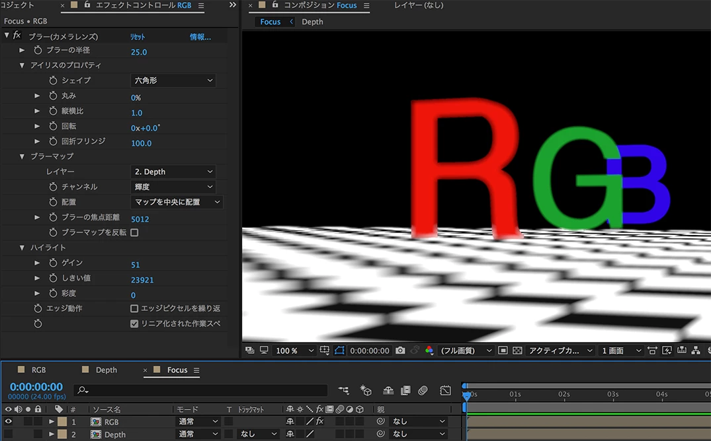The width and height of the screenshot is (711, 441).
Task: Expand the RGB layer twirl arrow in timeline
Action: (x=51, y=422)
